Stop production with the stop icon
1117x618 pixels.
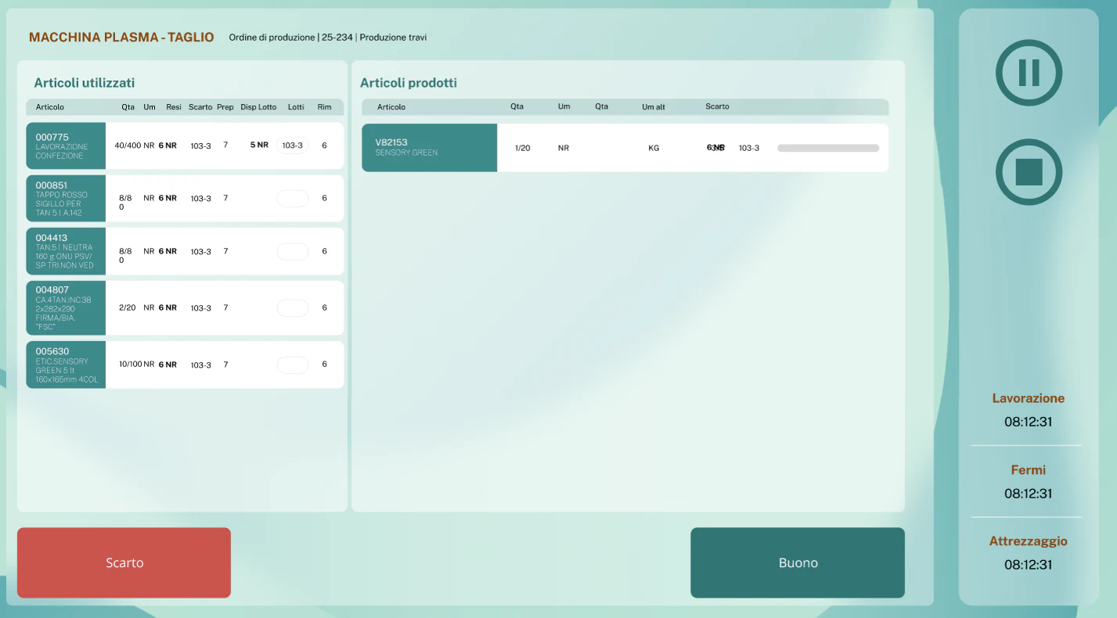[x=1029, y=172]
